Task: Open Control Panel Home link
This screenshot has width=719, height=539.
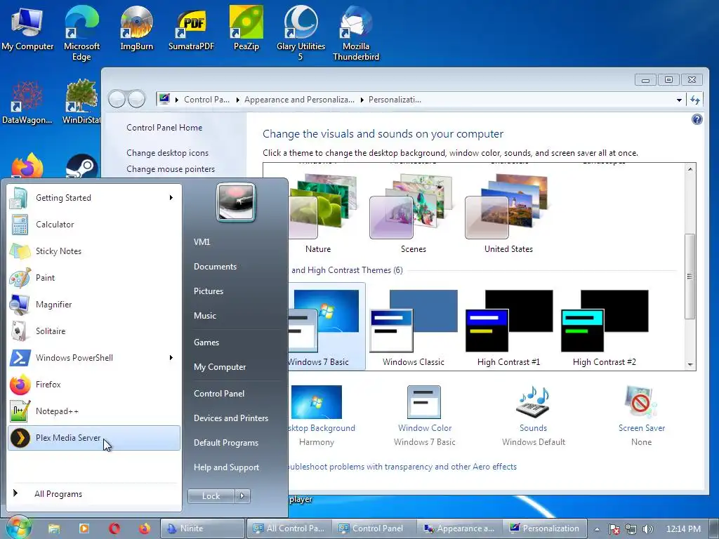Action: [x=164, y=128]
